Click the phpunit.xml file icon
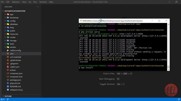Image resolution: width=181 pixels, height=101 pixels. 8,83
